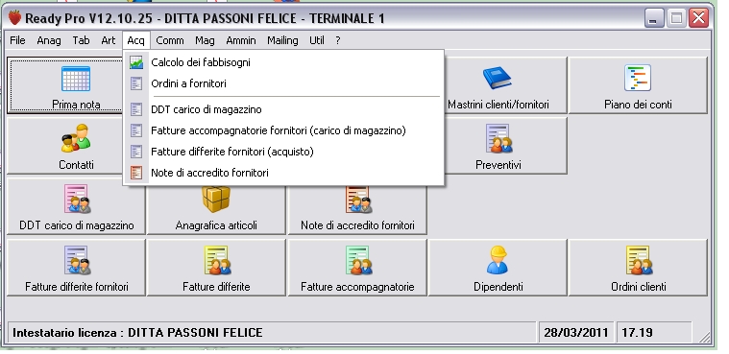
Task: Click the Fatture differite fornitori button
Action: click(76, 268)
